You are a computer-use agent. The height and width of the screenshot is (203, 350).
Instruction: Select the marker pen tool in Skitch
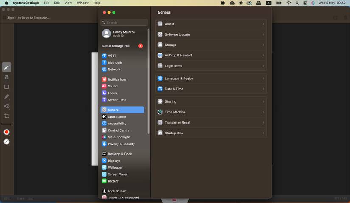point(6,96)
